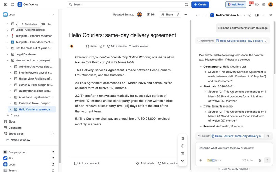This screenshot has width=276, height=172.
Task: Choose the Auto model selector
Action: (248, 160)
